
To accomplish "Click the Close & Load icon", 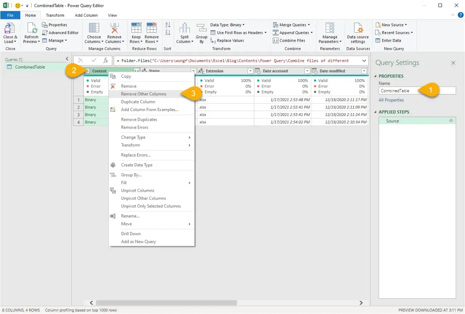I will pyautogui.click(x=9, y=28).
